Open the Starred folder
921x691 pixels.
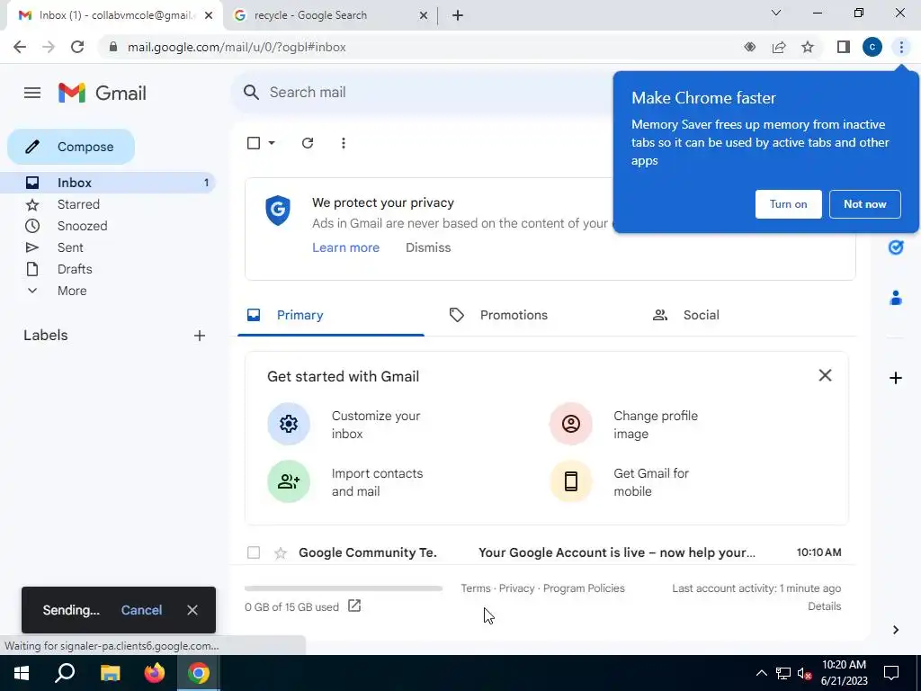tap(78, 204)
